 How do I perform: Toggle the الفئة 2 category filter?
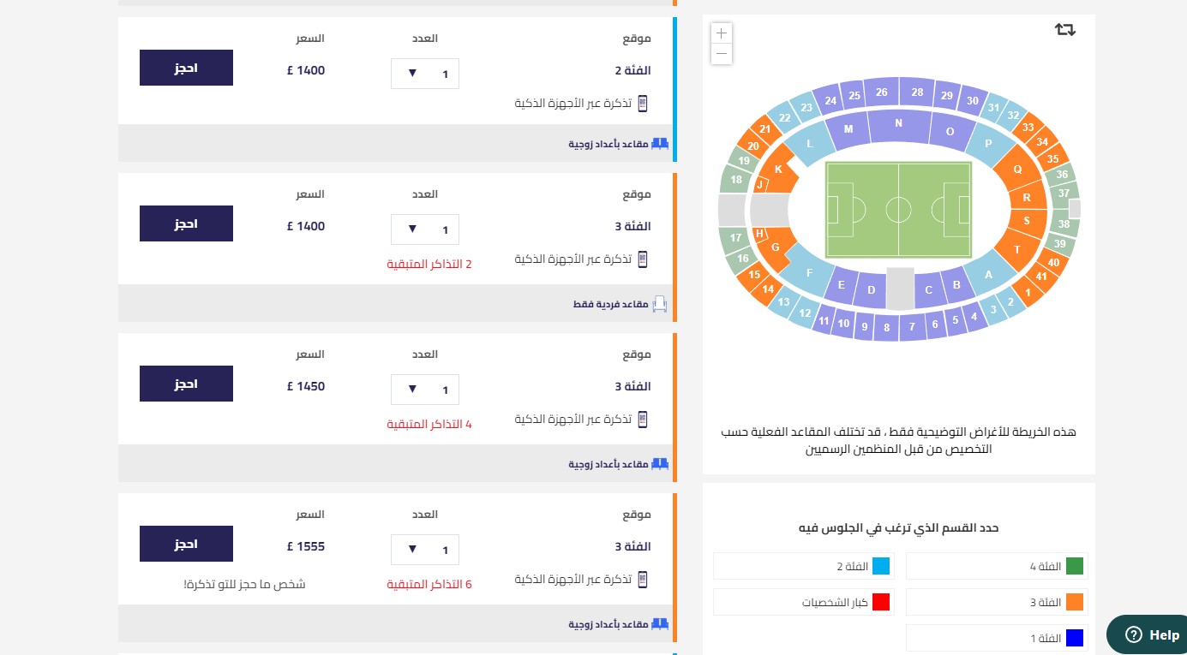point(804,566)
